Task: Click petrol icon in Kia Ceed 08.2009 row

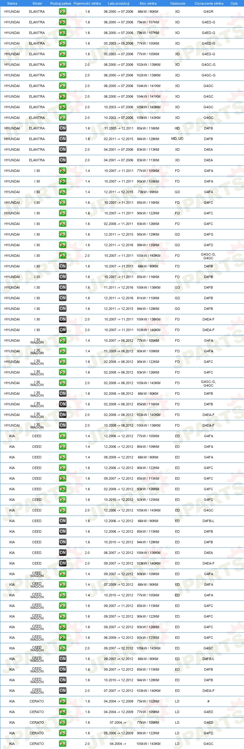Action: pos(62,457)
